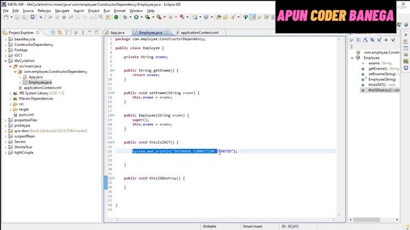Click the Debug bug icon
The width and height of the screenshot is (410, 230).
click(125, 17)
